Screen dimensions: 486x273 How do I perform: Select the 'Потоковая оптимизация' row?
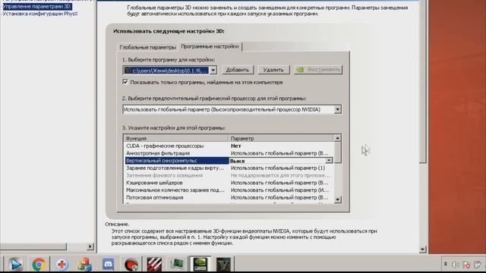(229, 197)
